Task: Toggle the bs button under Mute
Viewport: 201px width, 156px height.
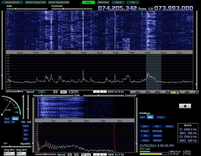Action: coord(25,135)
